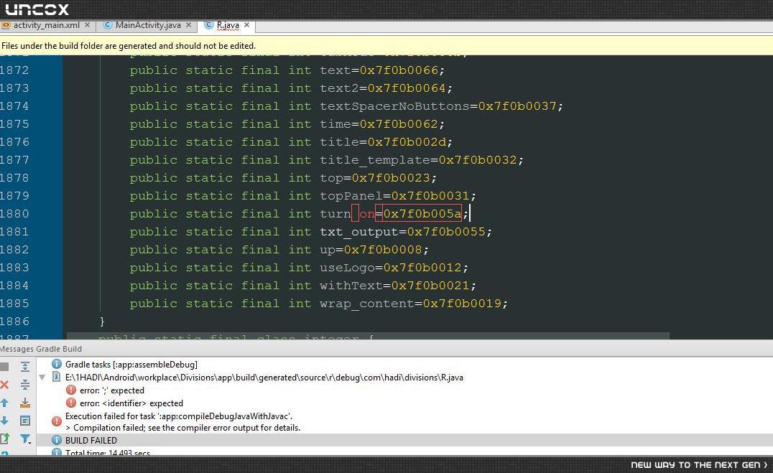Close the R.java tab

click(246, 25)
